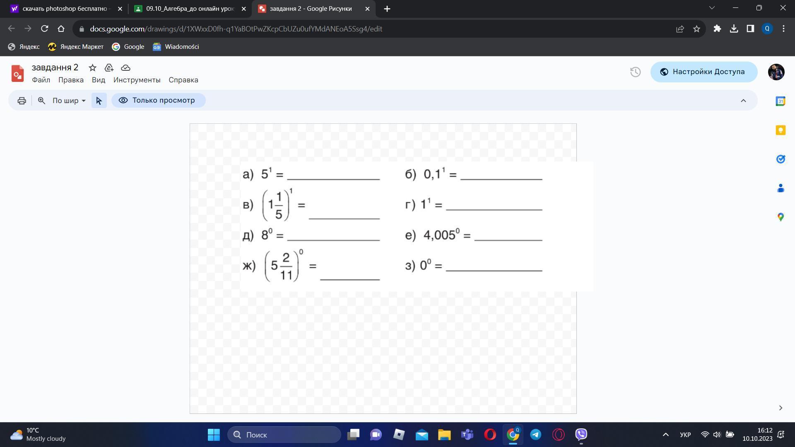Open Google Keep side panel
Image resolution: width=795 pixels, height=447 pixels.
tap(780, 130)
